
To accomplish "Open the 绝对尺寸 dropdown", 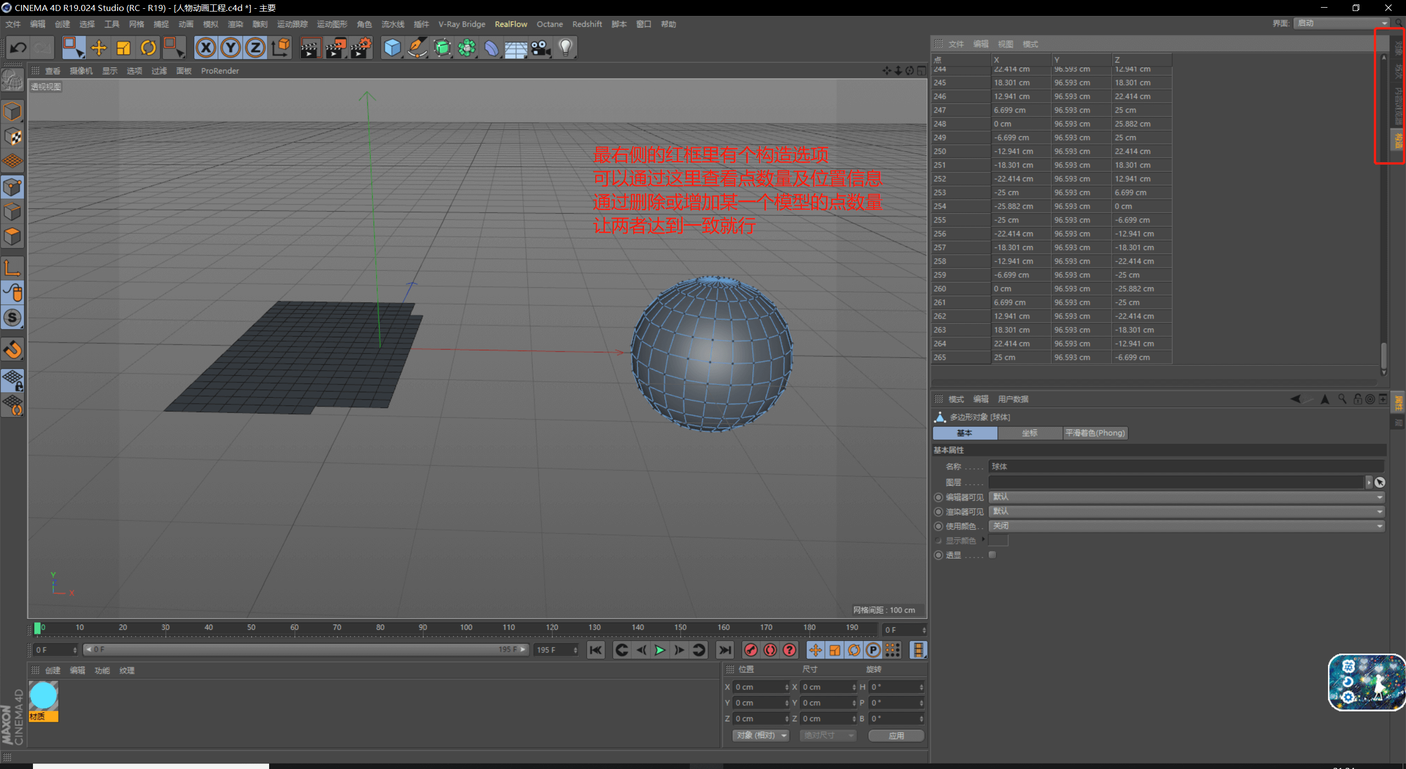I will click(x=828, y=735).
